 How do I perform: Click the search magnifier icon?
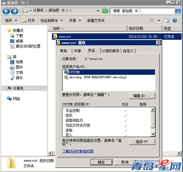point(178,11)
